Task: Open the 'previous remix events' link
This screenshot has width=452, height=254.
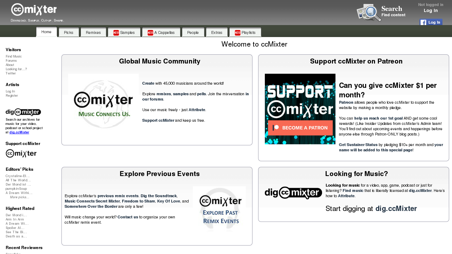Action: tap(118, 196)
